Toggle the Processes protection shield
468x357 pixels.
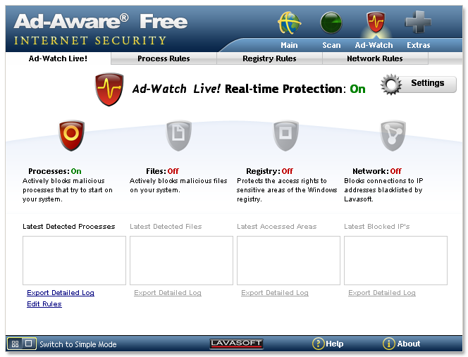click(71, 135)
